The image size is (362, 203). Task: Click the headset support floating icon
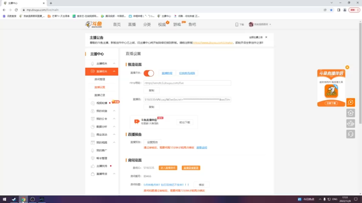(x=350, y=134)
